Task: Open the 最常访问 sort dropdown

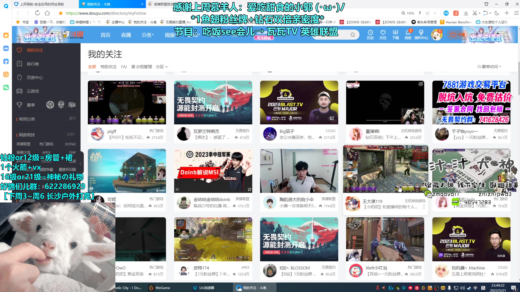Action: 489,67
